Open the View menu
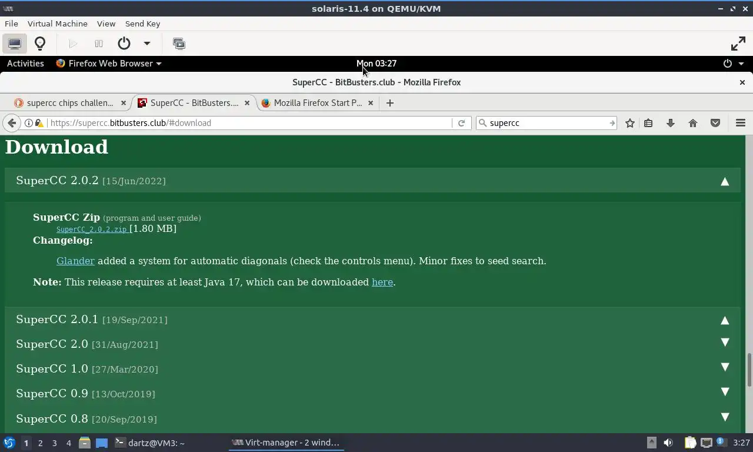Image resolution: width=753 pixels, height=452 pixels. click(106, 24)
